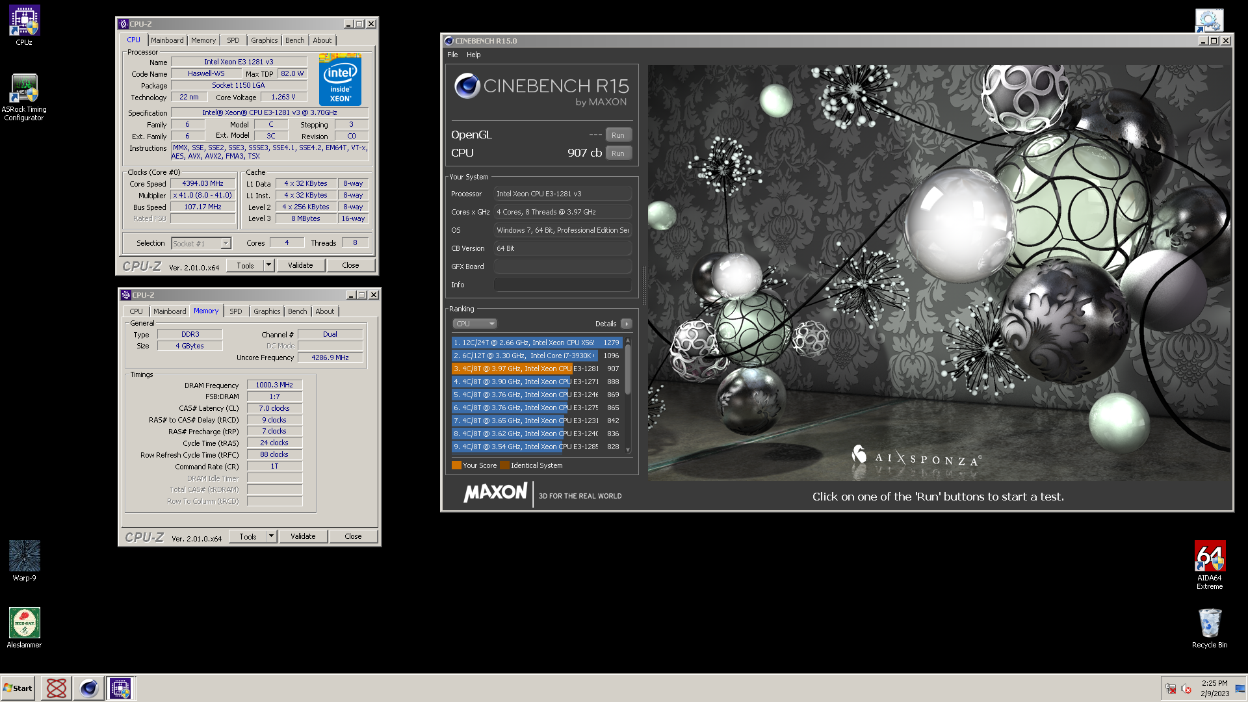The image size is (1248, 702).
Task: Select ranking row 1 Xeon X5650 1279
Action: pos(537,343)
